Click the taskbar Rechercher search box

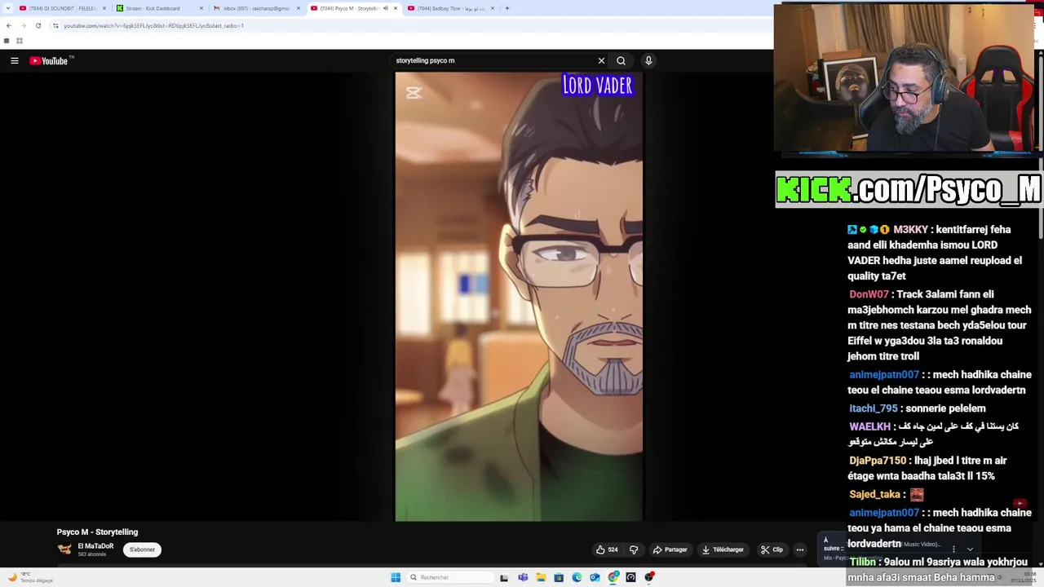tap(450, 577)
